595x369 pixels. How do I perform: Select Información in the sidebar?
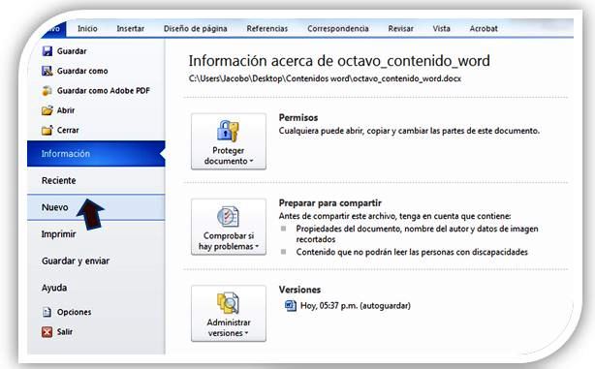tap(96, 154)
